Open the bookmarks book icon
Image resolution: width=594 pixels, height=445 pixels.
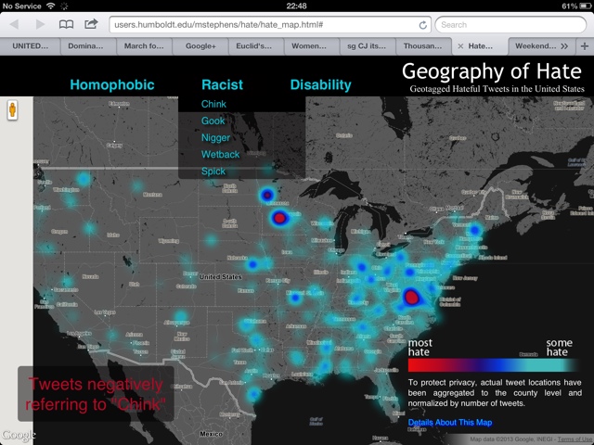(x=66, y=25)
